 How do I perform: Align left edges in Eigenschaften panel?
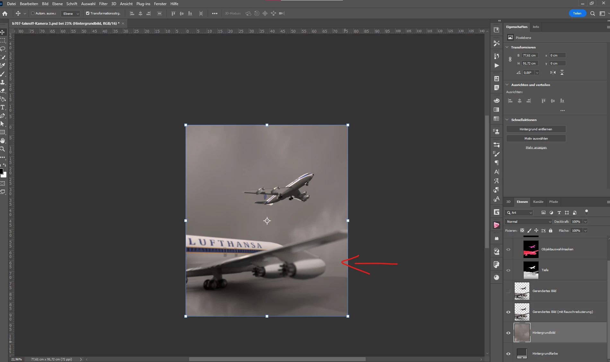point(510,101)
